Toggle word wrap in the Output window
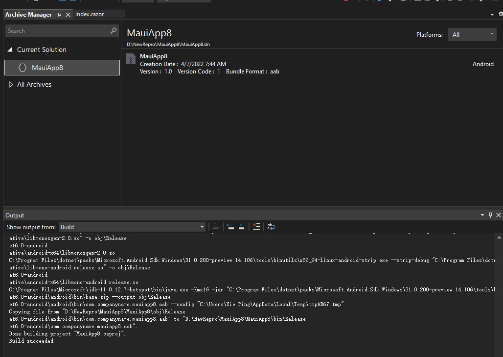Image resolution: width=503 pixels, height=357 pixels. [x=271, y=227]
